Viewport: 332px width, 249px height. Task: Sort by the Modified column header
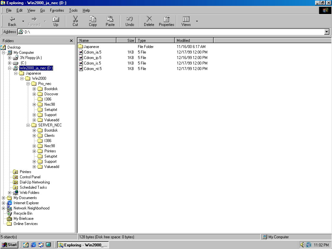coord(194,41)
